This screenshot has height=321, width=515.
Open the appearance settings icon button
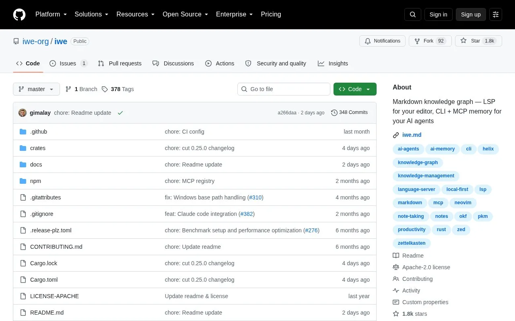(x=496, y=14)
